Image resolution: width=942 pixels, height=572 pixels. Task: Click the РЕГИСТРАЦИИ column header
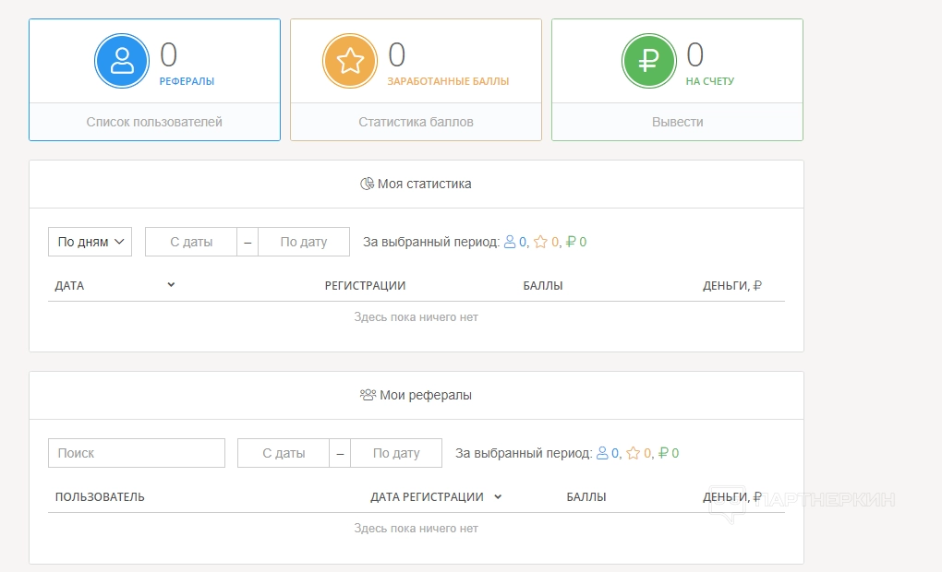click(365, 286)
